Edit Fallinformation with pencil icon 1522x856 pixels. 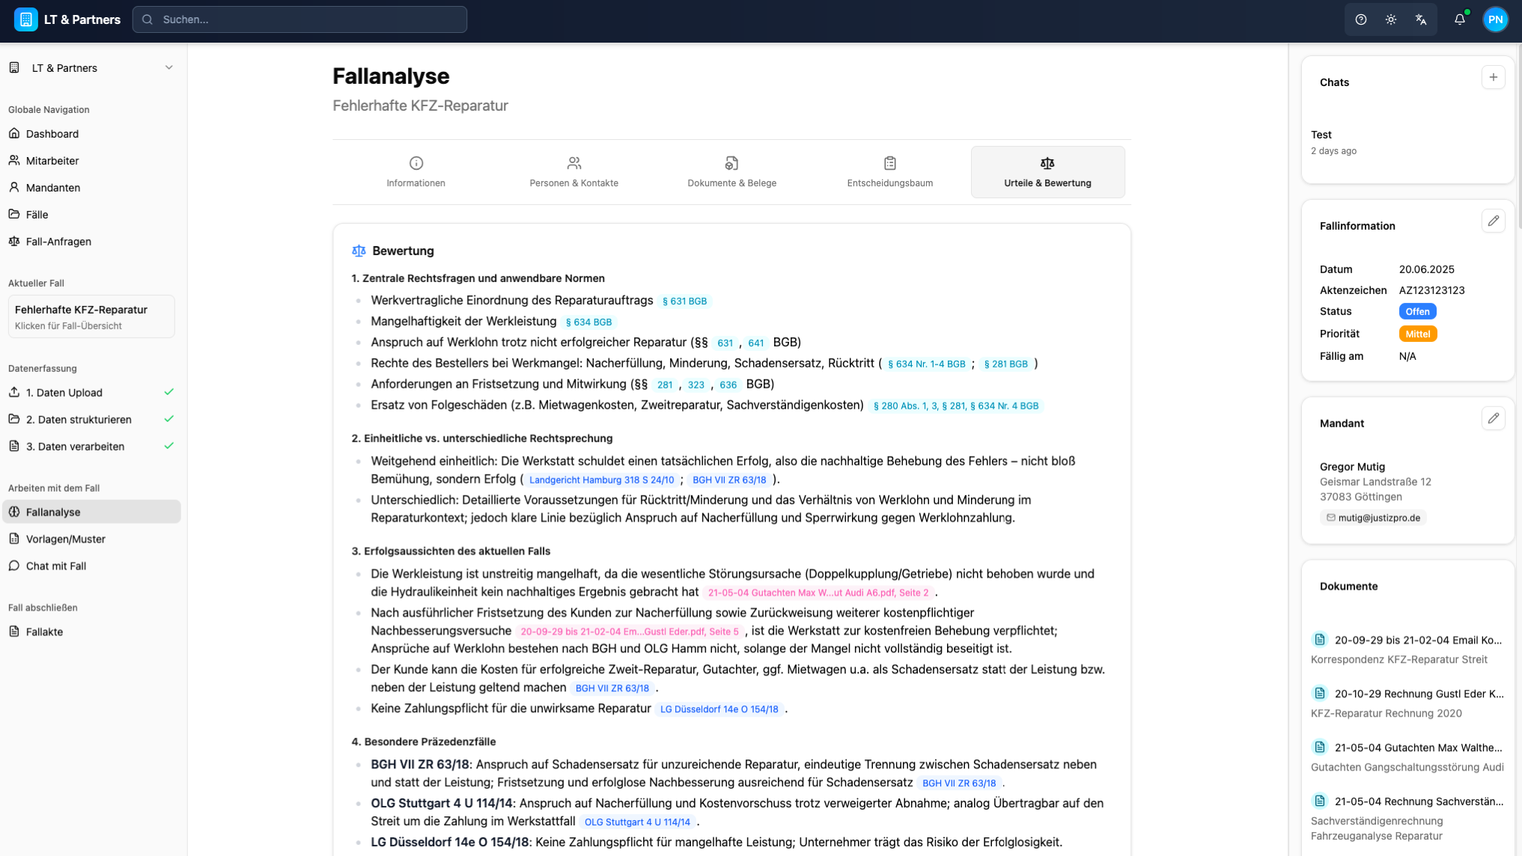tap(1493, 221)
